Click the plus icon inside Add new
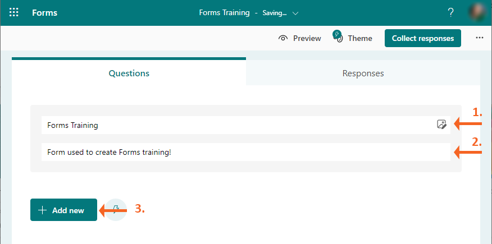 pyautogui.click(x=42, y=210)
